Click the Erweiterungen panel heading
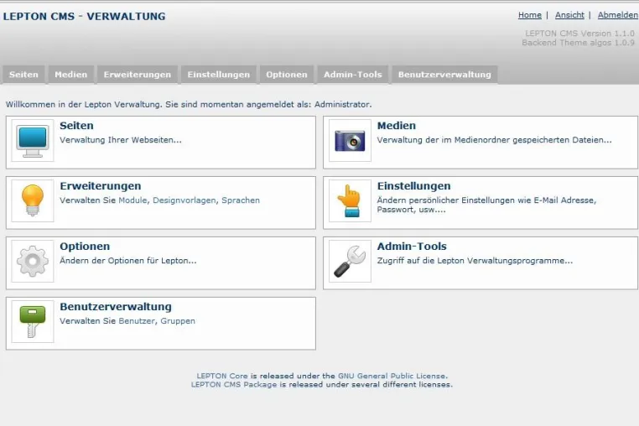The image size is (639, 426). point(101,186)
